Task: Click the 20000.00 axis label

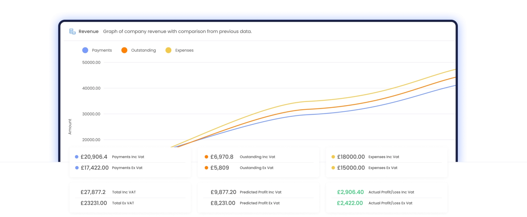Action: (91, 140)
